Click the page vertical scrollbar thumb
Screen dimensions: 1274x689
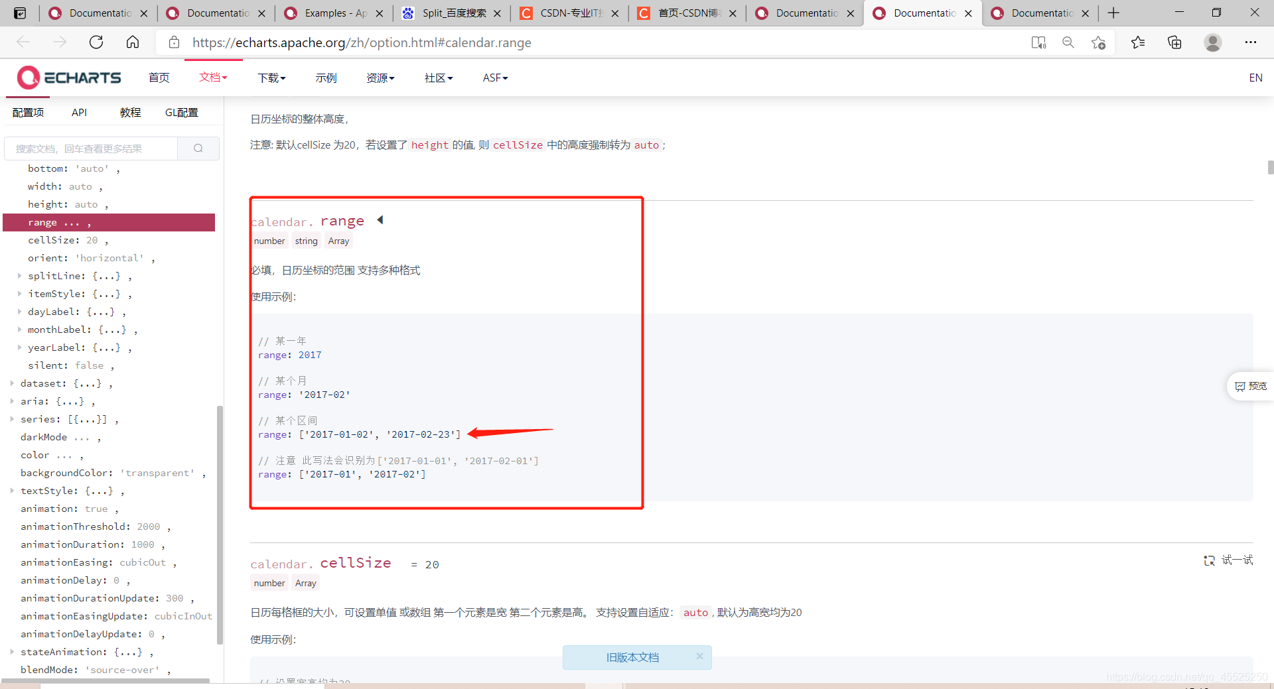pos(1270,167)
